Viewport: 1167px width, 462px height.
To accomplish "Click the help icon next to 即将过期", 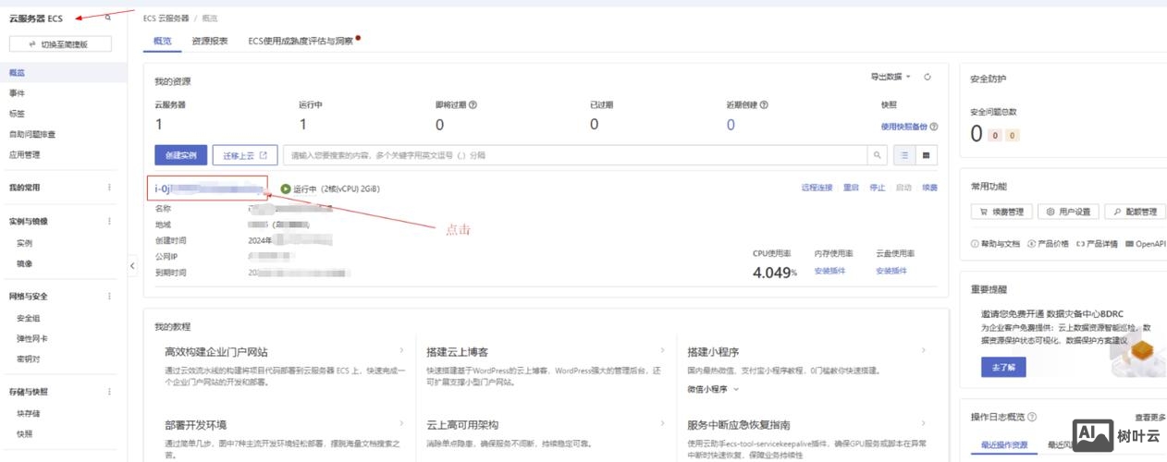I will [x=473, y=104].
